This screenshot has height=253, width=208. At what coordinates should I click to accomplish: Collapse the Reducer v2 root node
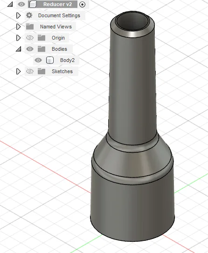point(10,5)
